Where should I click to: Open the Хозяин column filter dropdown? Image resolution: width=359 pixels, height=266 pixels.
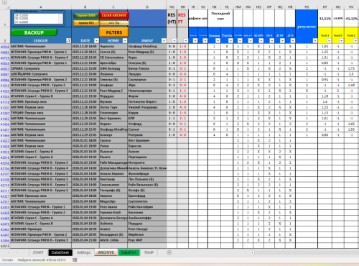click(x=218, y=41)
